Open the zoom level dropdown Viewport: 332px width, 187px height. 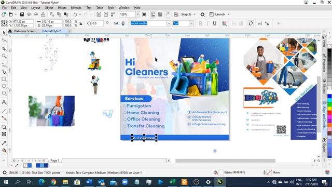click(x=137, y=15)
